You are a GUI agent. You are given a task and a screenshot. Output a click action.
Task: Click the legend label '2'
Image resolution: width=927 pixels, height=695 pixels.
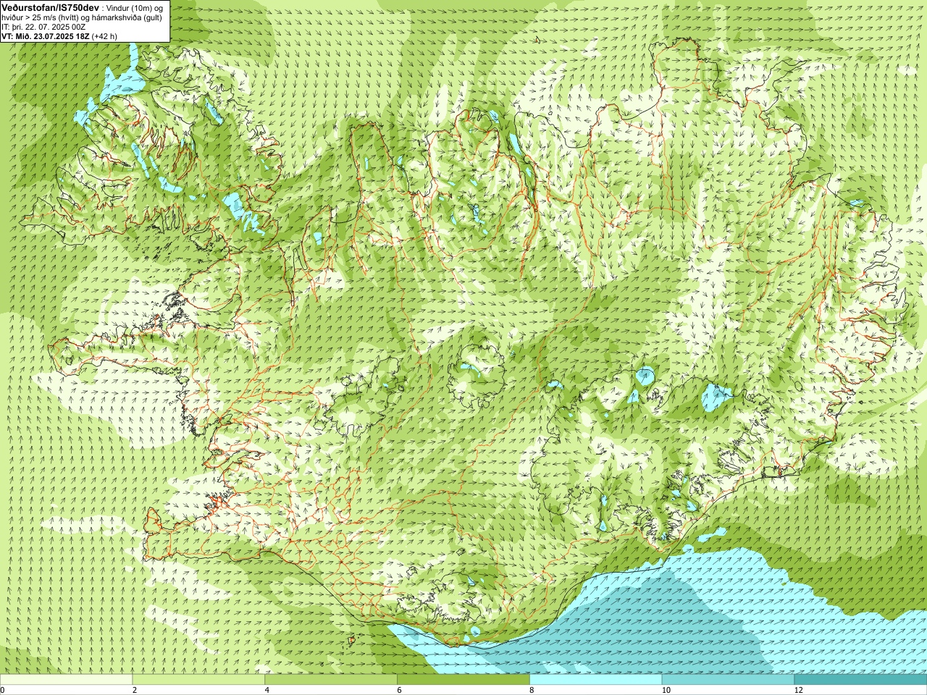(x=135, y=691)
